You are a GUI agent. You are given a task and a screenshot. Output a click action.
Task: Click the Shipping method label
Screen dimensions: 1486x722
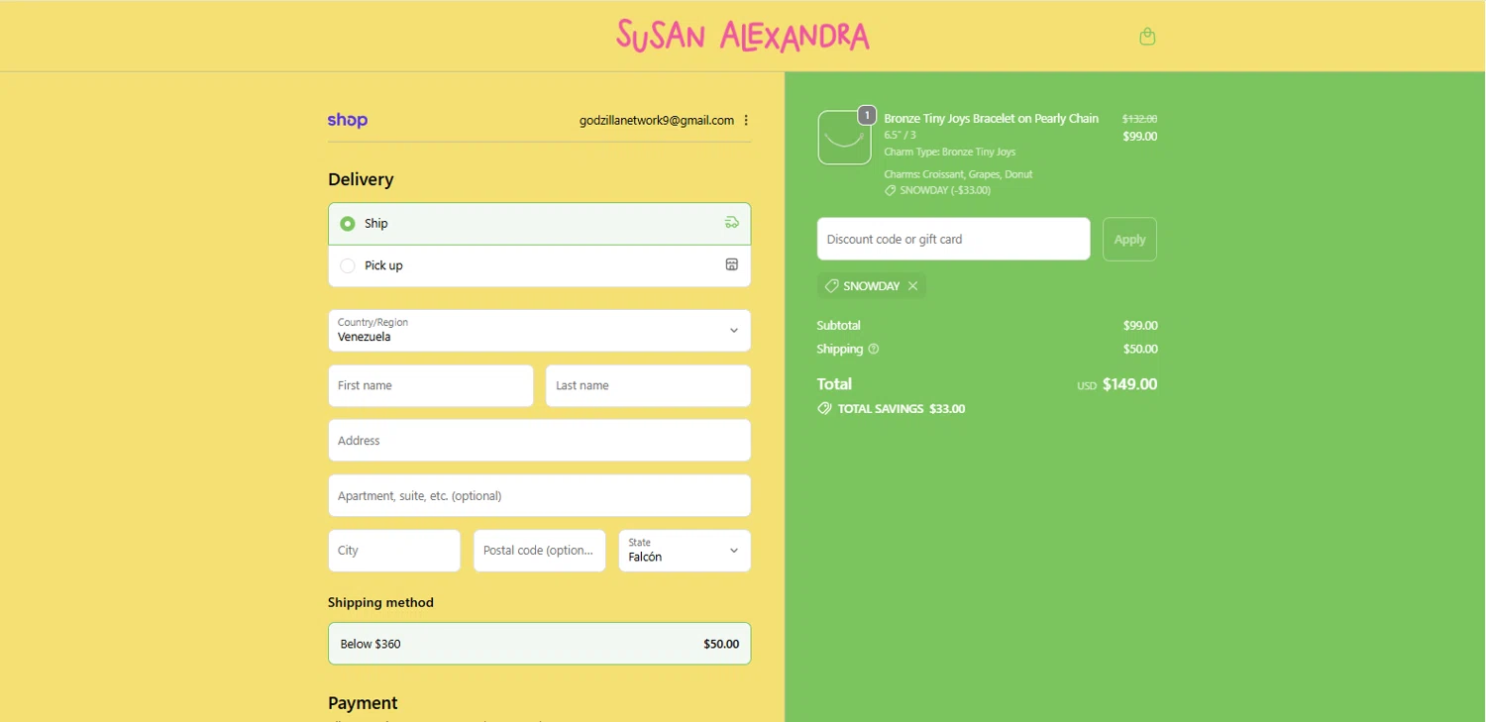click(380, 602)
